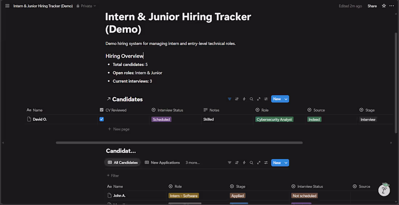The height and width of the screenshot is (205, 399).
Task: Click the Skilled notes cell
Action: point(227,119)
